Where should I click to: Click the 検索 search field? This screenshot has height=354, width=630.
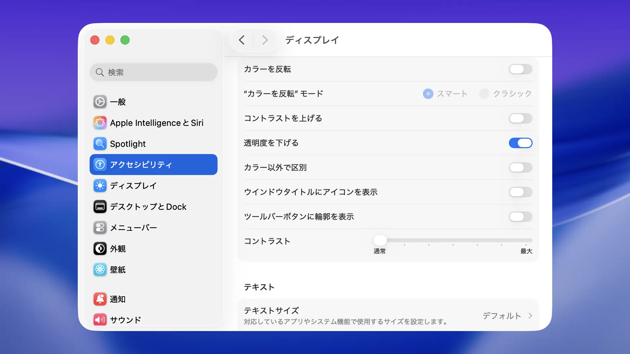(x=153, y=72)
